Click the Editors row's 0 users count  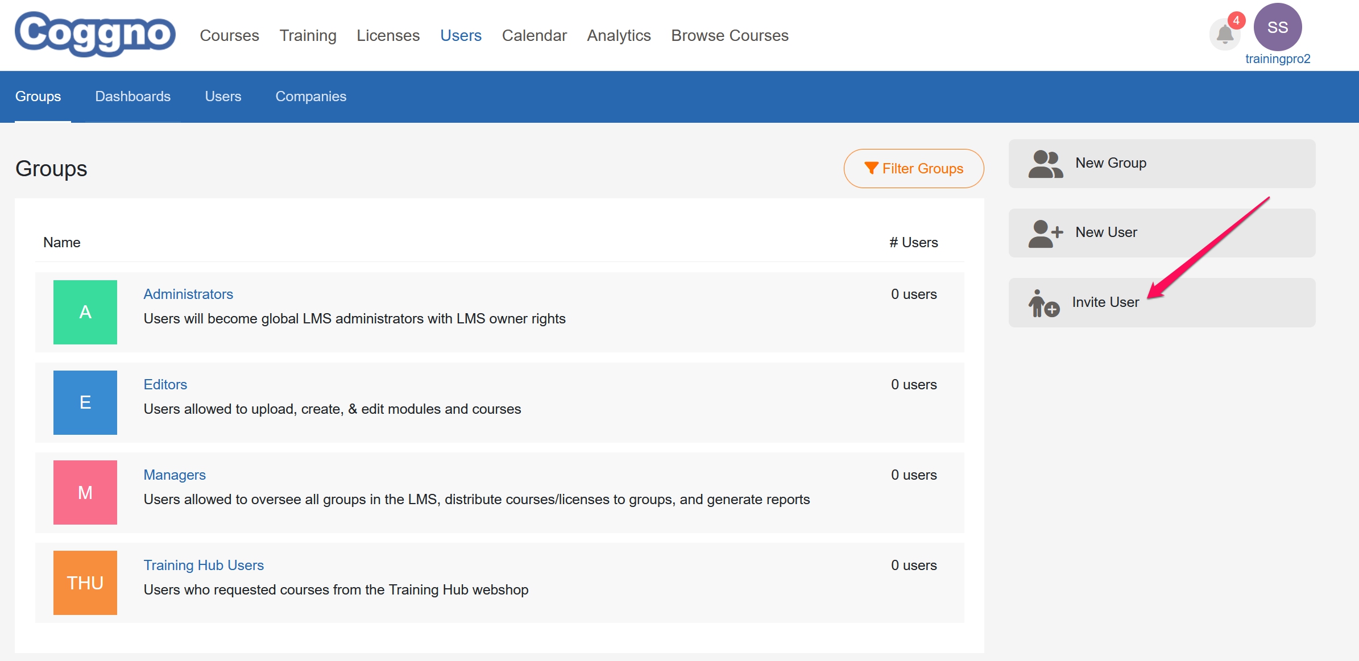pyautogui.click(x=913, y=384)
